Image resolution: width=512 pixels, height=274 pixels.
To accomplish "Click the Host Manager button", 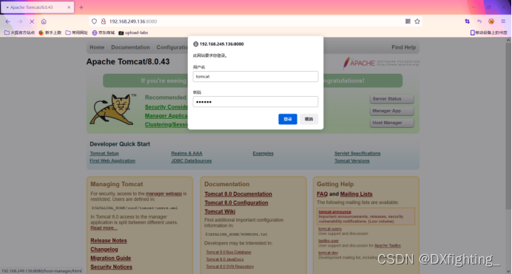I will (392, 123).
